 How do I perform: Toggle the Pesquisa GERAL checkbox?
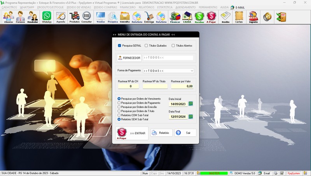click(120, 46)
